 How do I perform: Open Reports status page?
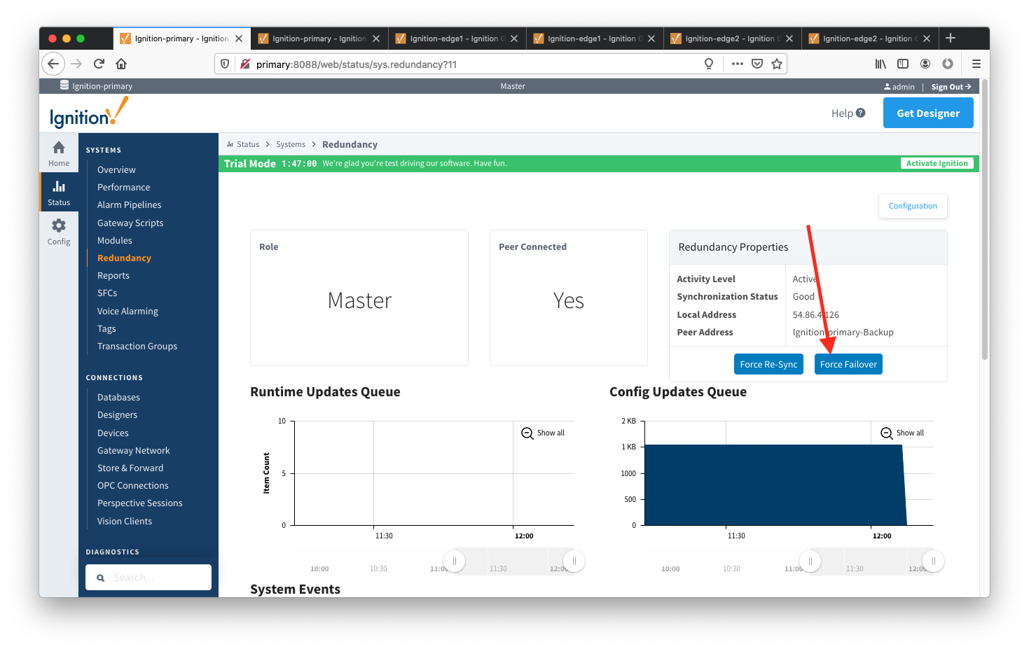[113, 275]
